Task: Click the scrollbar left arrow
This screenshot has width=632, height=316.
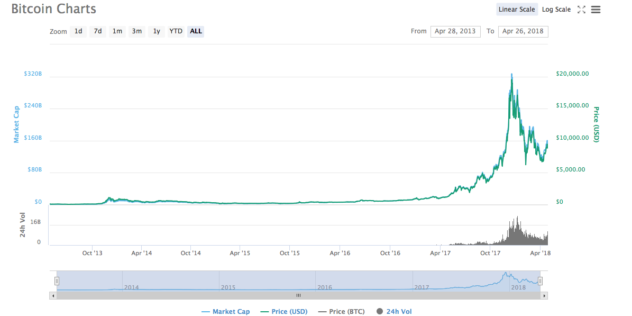Action: (x=53, y=295)
